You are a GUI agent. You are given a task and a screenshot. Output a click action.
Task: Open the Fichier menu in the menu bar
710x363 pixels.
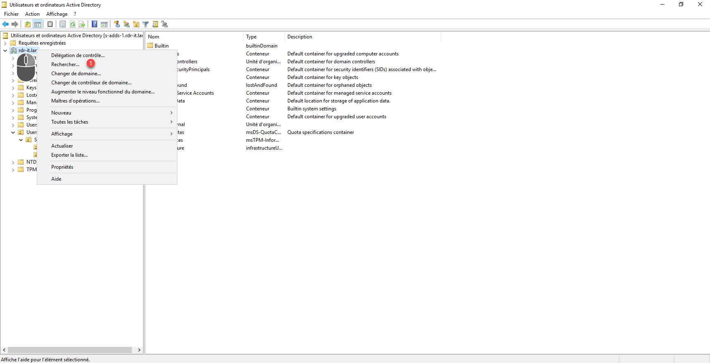point(12,14)
